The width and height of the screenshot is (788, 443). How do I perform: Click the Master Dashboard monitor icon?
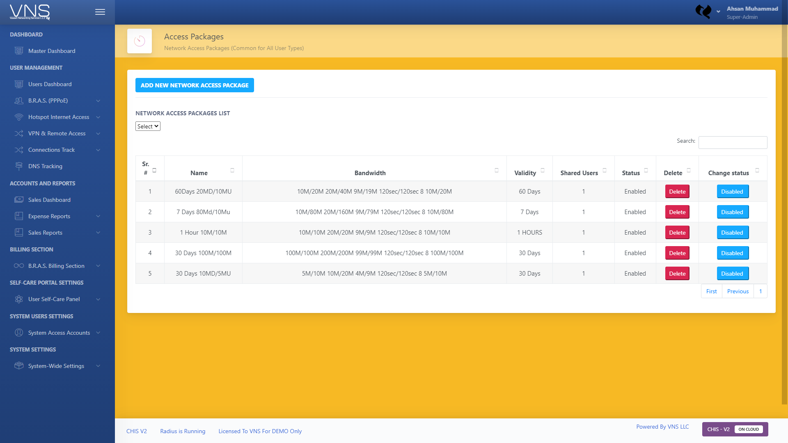click(19, 51)
